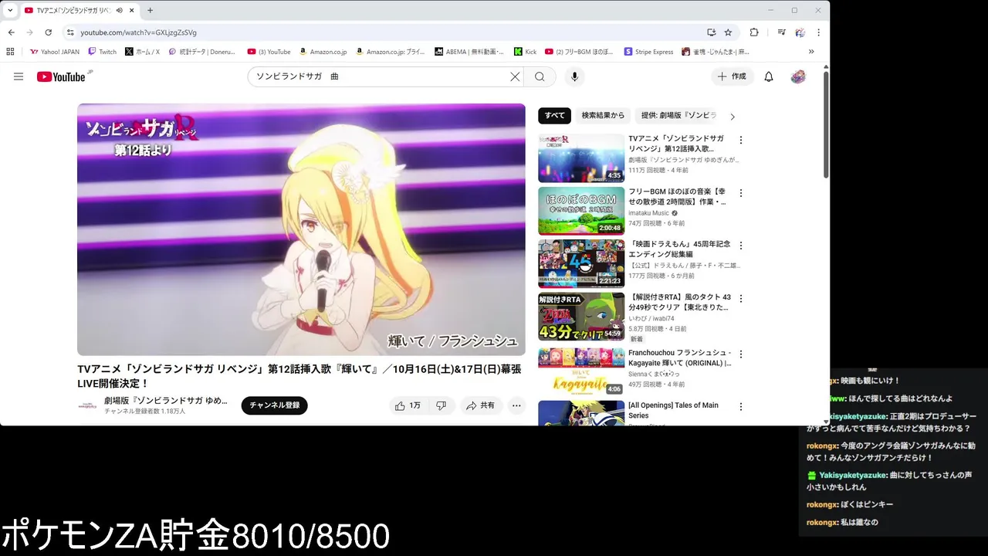The width and height of the screenshot is (988, 556).
Task: Open Chrome three-dot menu
Action: pos(818,32)
